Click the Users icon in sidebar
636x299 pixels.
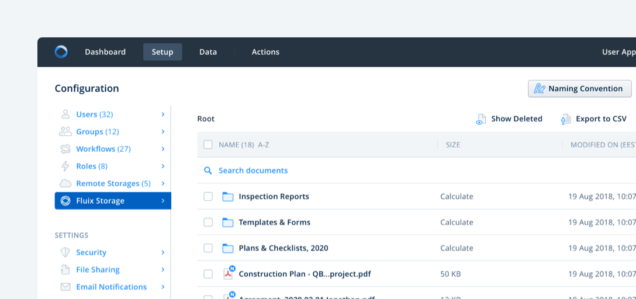(65, 114)
